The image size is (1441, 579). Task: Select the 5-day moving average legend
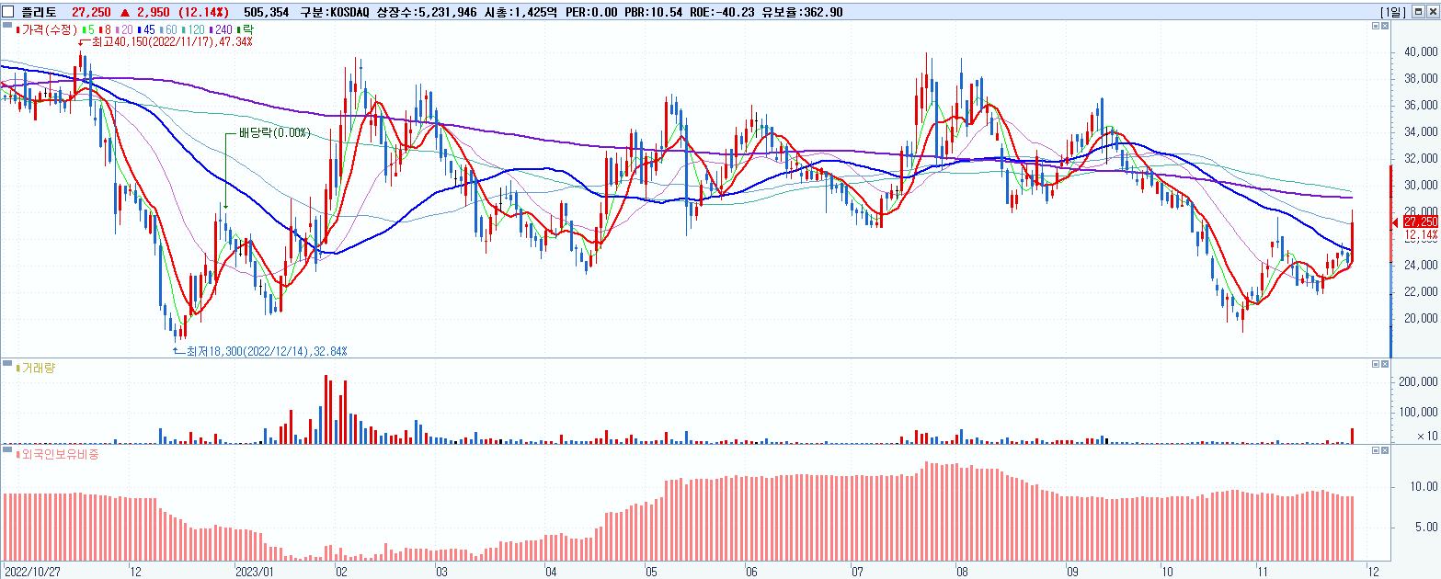[x=90, y=29]
